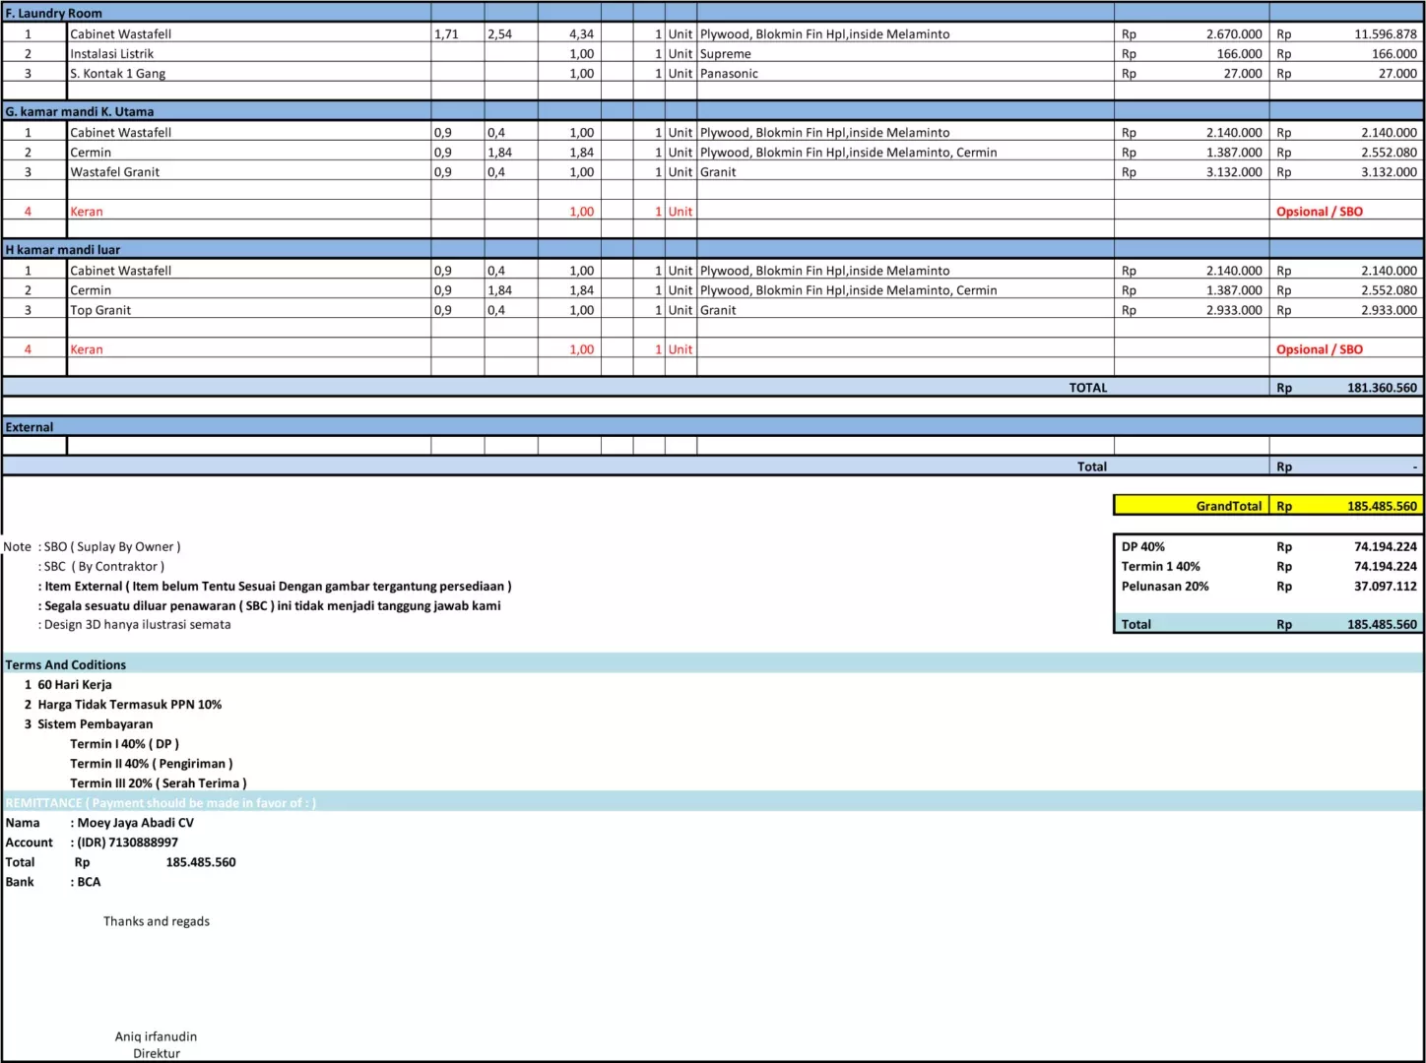Click the G. kamar mandi K. Utama header
Viewport: 1426px width, 1063px height.
(80, 112)
